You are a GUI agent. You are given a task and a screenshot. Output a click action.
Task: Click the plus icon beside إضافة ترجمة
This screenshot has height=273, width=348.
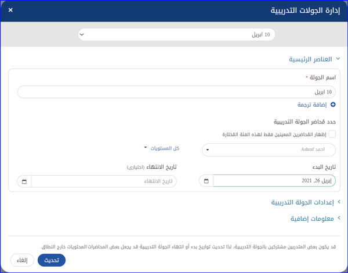tap(333, 105)
